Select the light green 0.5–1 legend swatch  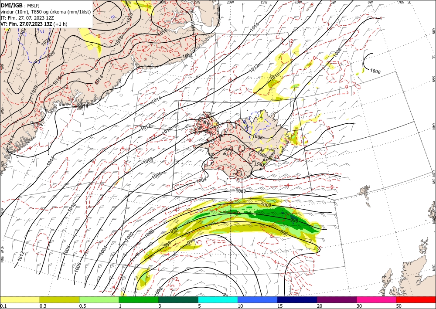pos(99,299)
